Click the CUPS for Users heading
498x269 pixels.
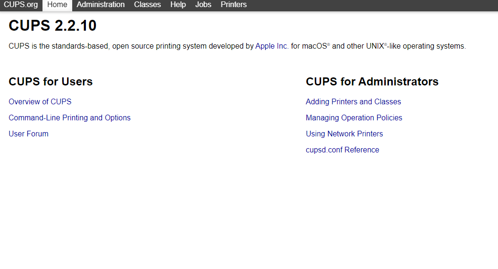coord(51,82)
